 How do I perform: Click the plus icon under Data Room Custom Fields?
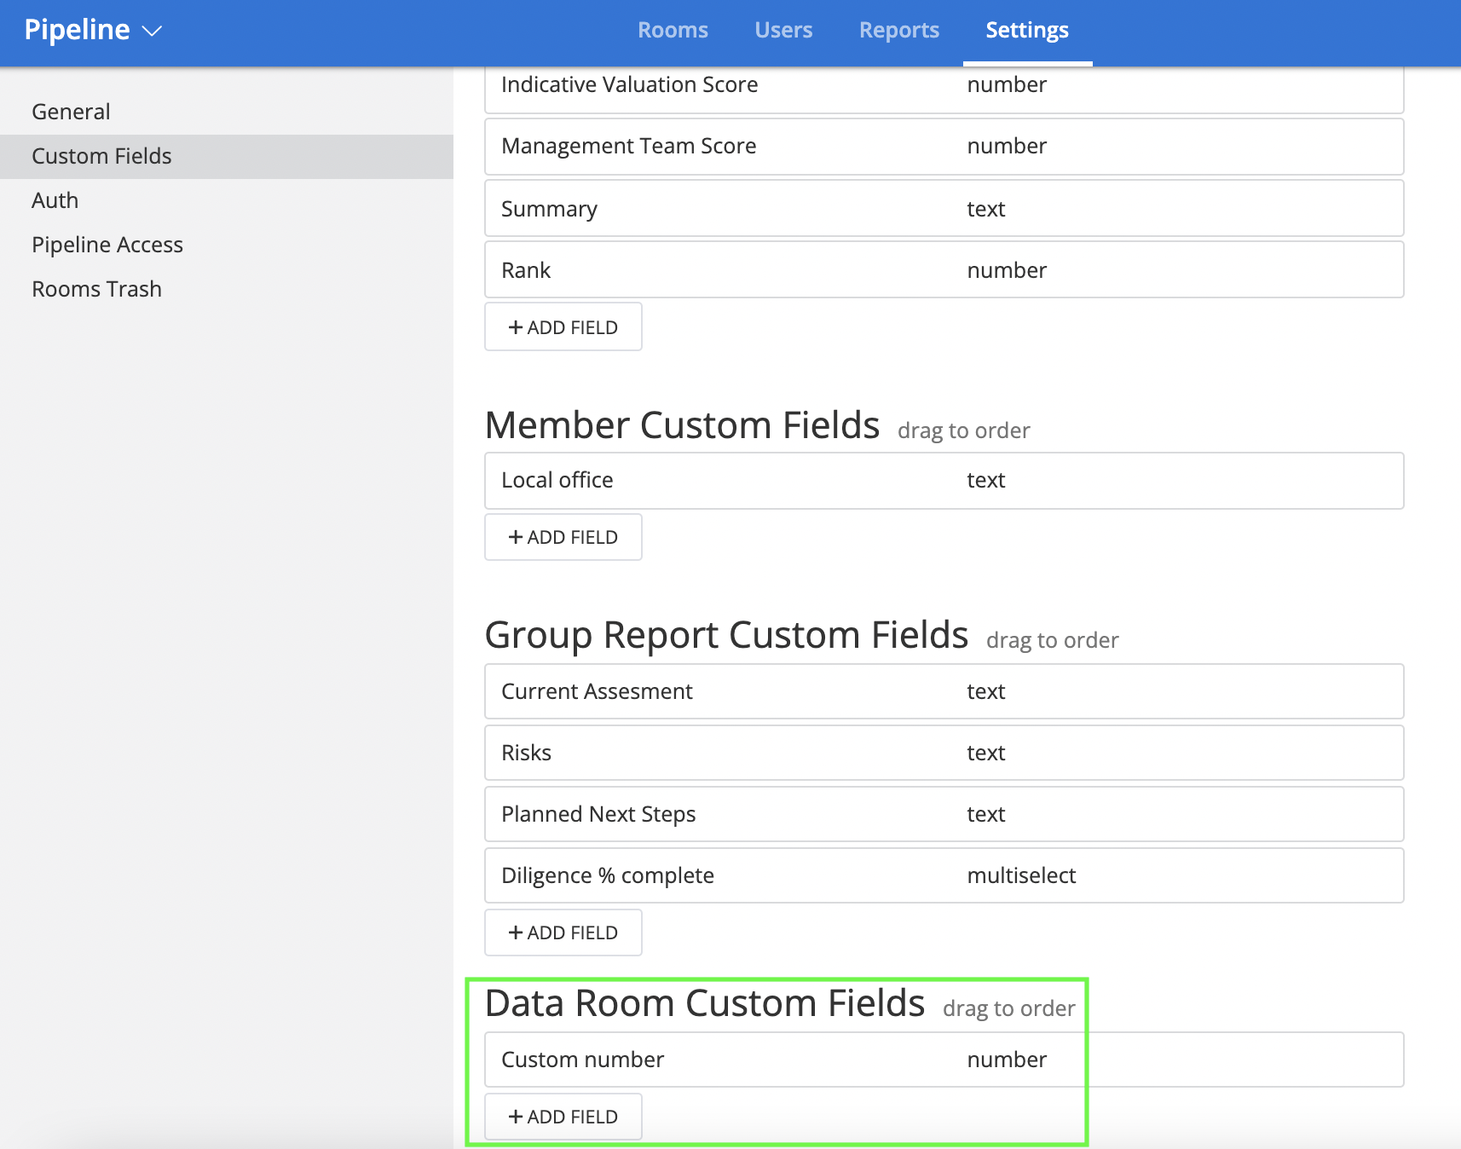516,1117
